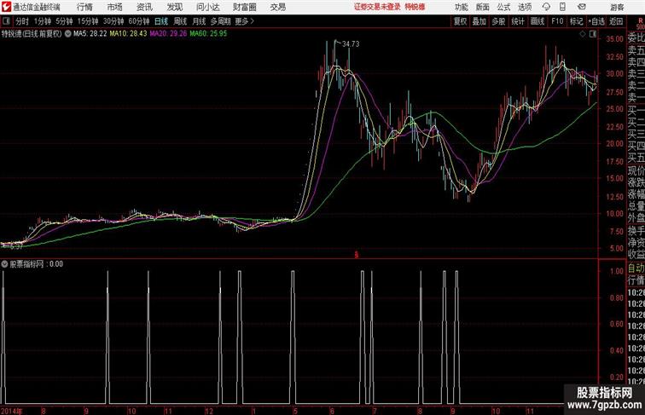645x415 pixels.
Task: Open the 公式 menu
Action: [x=503, y=7]
